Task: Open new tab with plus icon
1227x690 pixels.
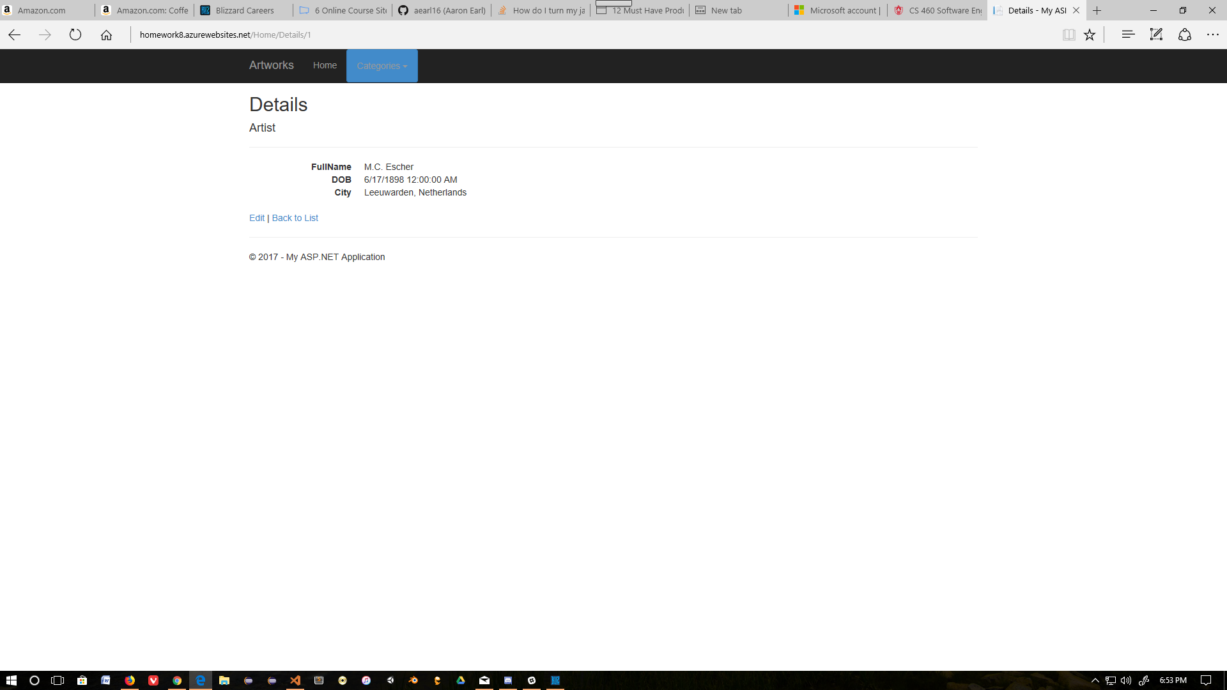Action: [1097, 10]
